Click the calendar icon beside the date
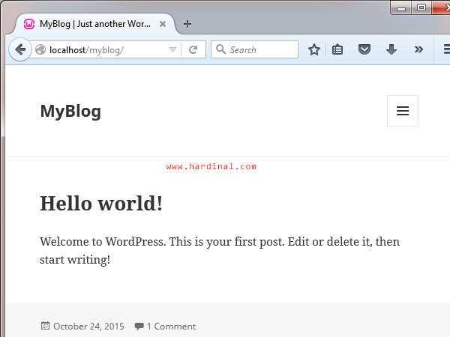The width and height of the screenshot is (450, 337). (45, 326)
